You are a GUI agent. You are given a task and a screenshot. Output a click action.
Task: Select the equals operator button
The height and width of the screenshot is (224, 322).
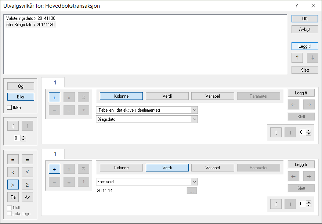(x=13, y=159)
